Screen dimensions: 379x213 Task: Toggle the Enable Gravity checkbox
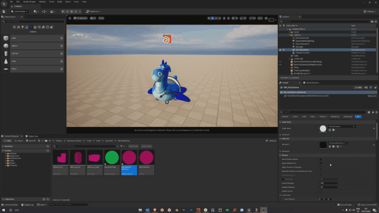321,191
